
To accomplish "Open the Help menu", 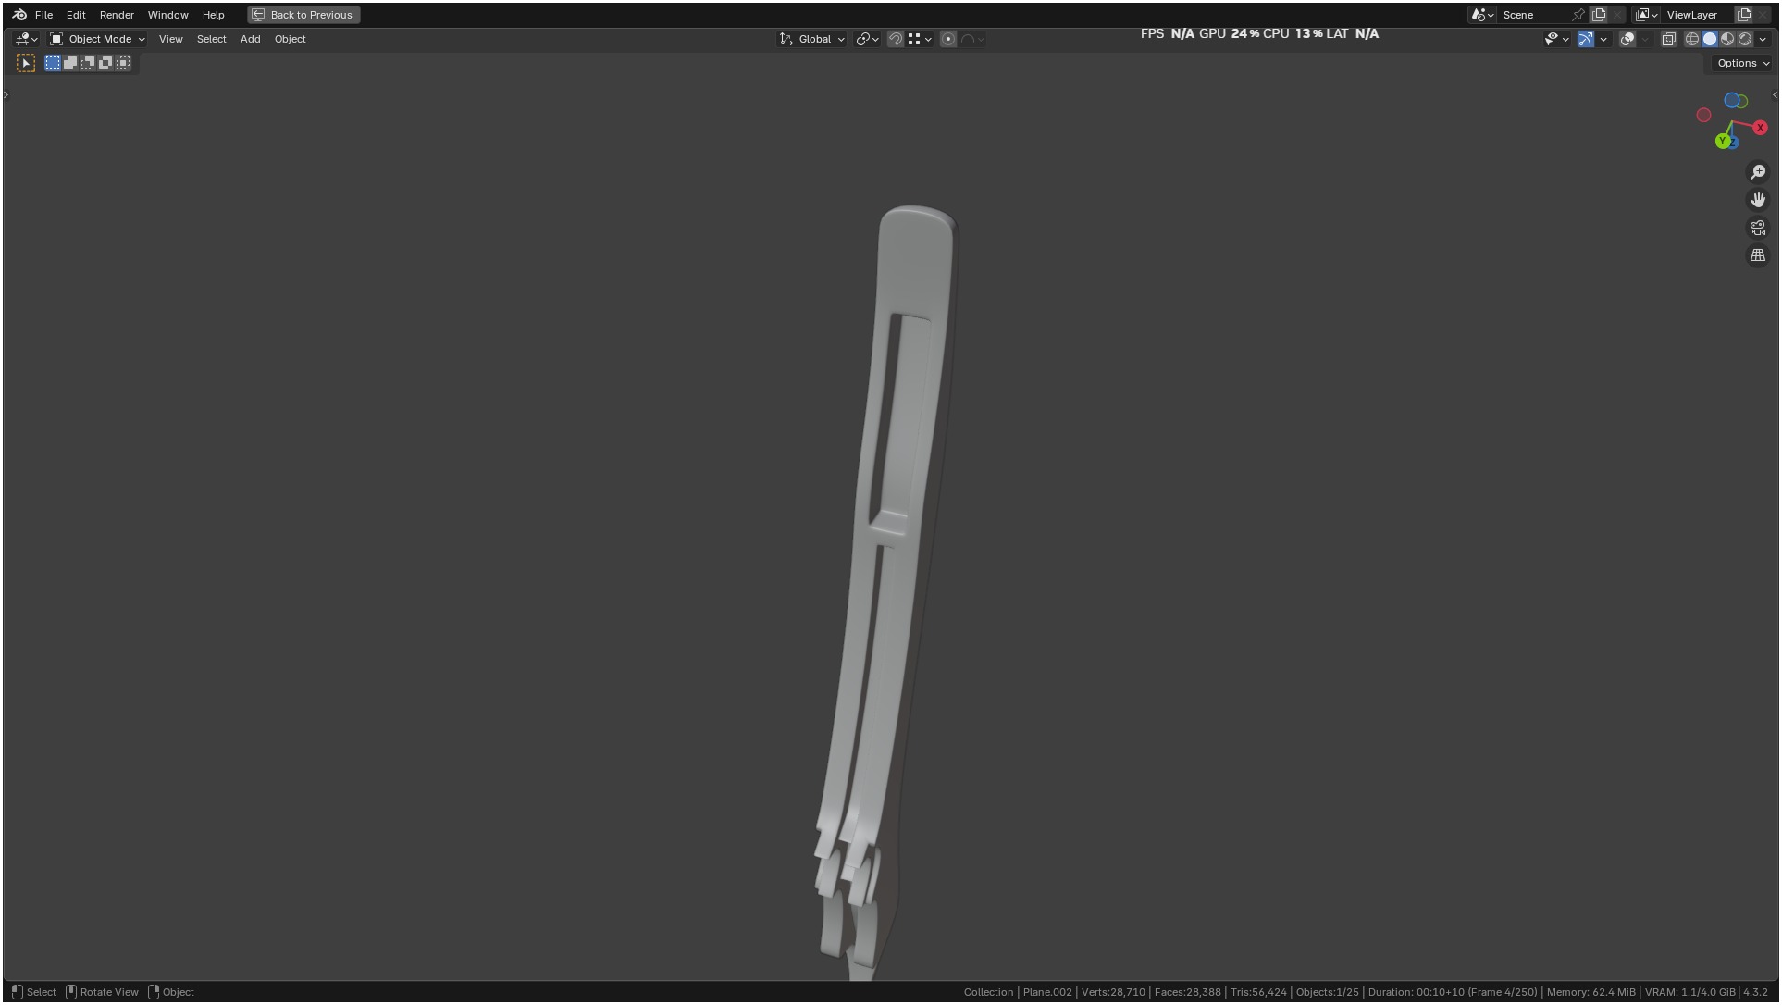I will tap(213, 15).
